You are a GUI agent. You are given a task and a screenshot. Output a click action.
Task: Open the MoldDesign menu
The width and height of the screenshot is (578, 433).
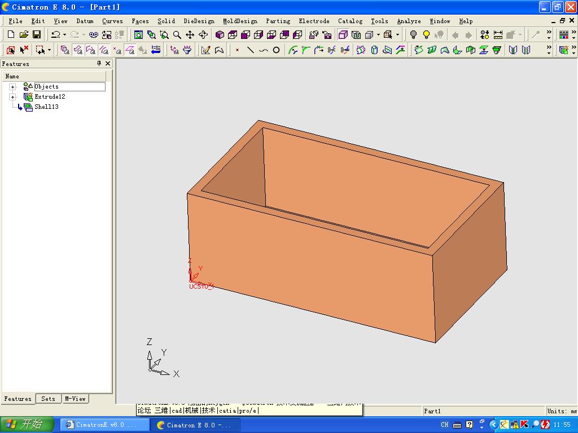click(240, 21)
